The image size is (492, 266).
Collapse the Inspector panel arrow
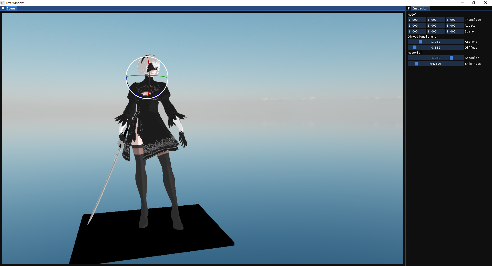click(x=408, y=8)
